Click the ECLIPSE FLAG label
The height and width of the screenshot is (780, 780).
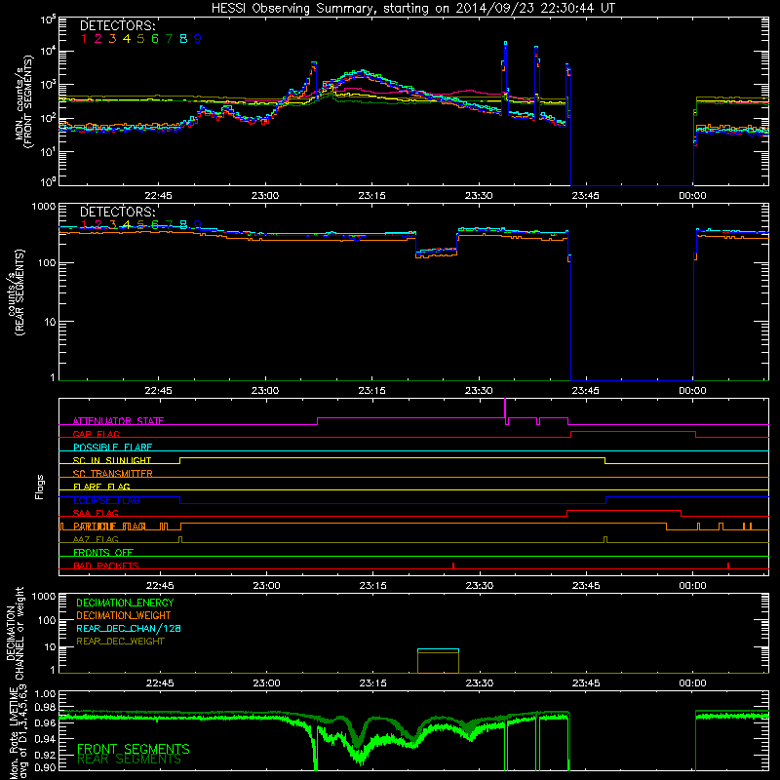(106, 500)
